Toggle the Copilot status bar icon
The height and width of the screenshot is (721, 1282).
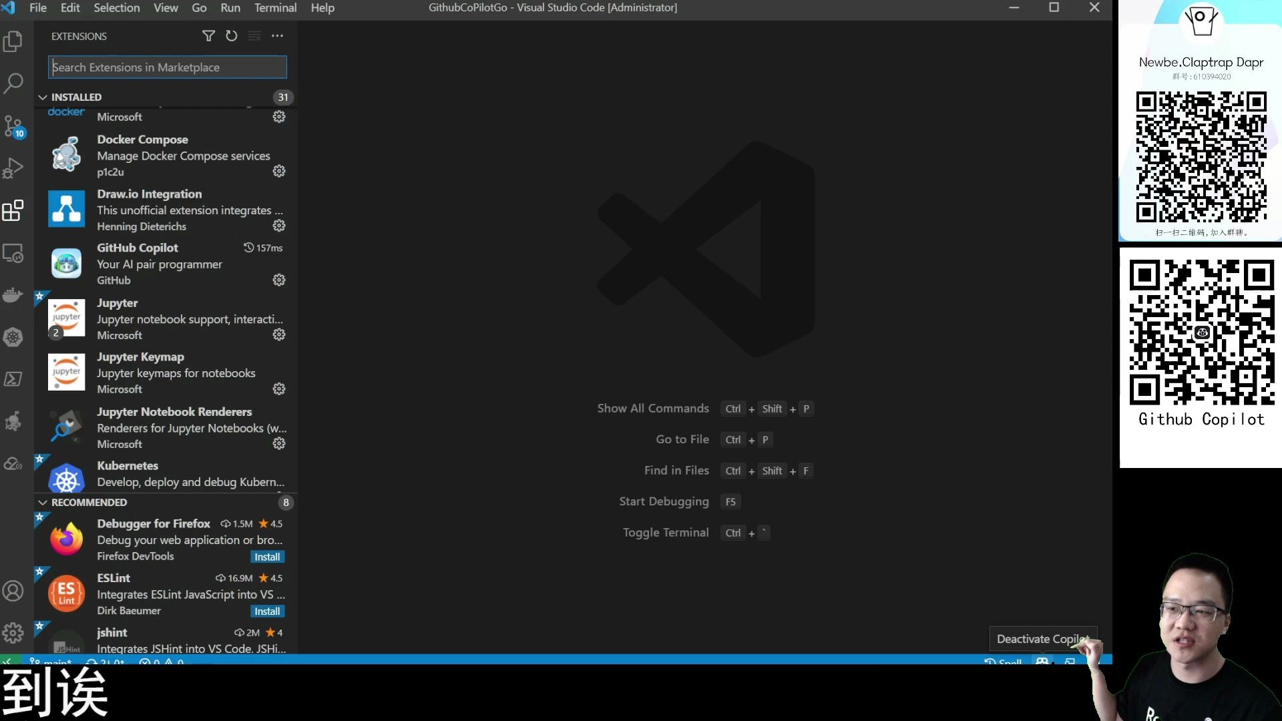click(1042, 661)
